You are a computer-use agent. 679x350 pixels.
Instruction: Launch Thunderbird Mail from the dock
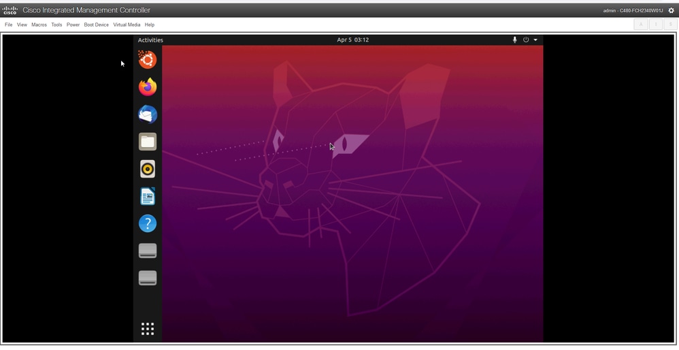point(147,114)
